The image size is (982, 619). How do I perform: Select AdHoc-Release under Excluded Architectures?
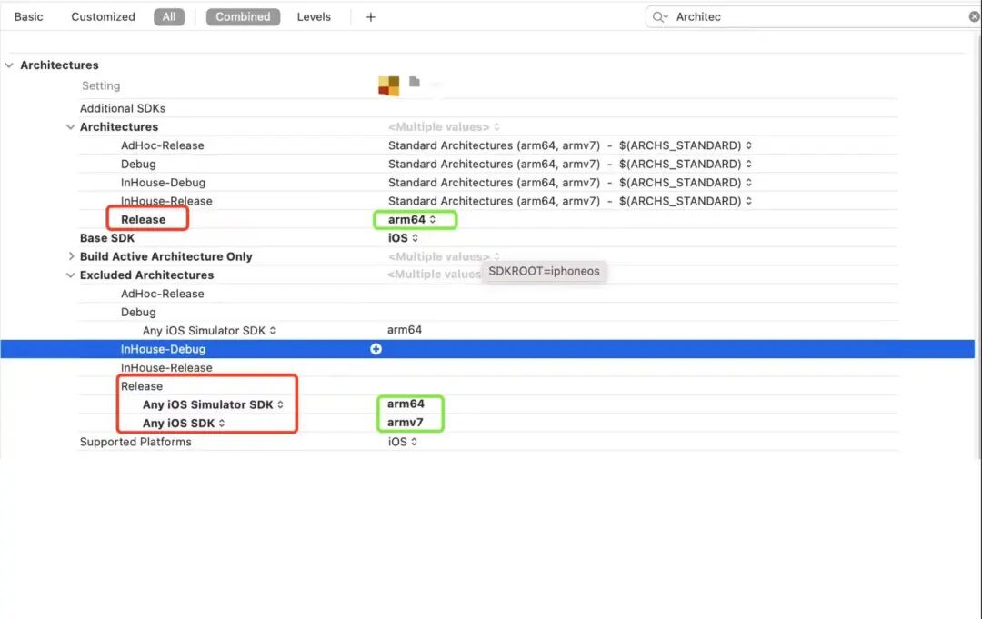[x=162, y=294]
